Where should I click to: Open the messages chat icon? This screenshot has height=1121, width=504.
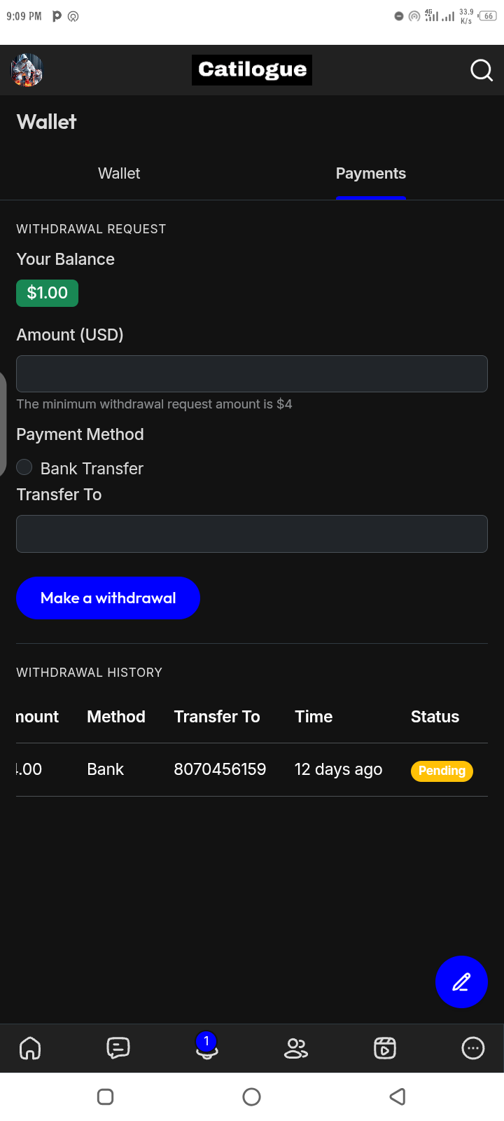118,1048
